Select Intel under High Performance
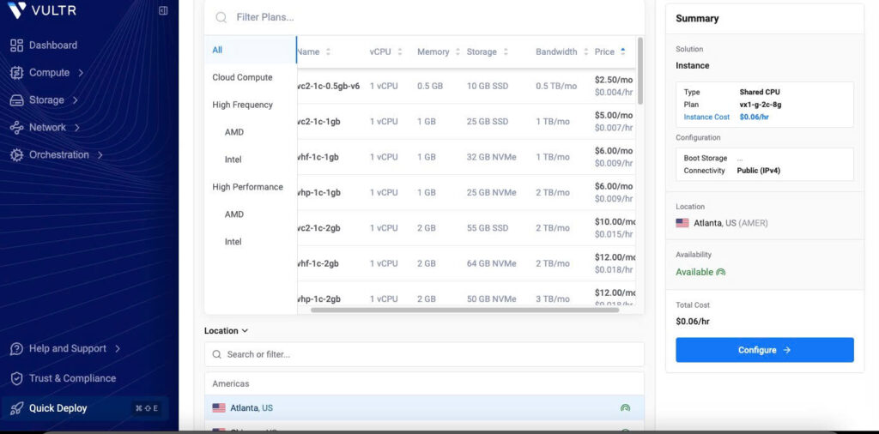This screenshot has width=879, height=434. (x=251, y=242)
